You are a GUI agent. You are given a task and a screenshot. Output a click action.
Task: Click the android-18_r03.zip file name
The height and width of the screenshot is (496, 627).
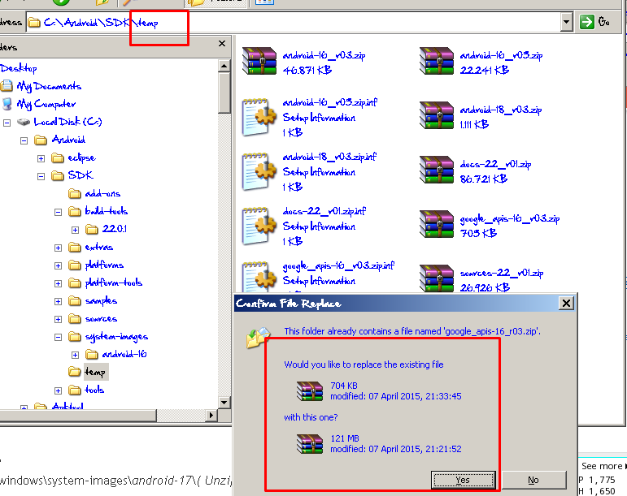click(x=501, y=110)
